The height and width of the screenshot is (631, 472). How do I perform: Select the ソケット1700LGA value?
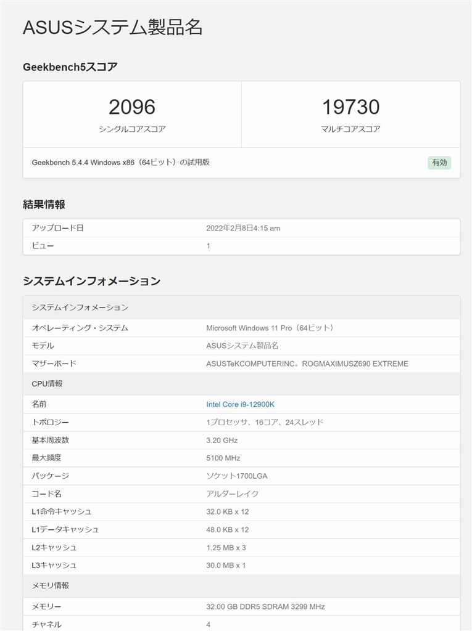236,476
